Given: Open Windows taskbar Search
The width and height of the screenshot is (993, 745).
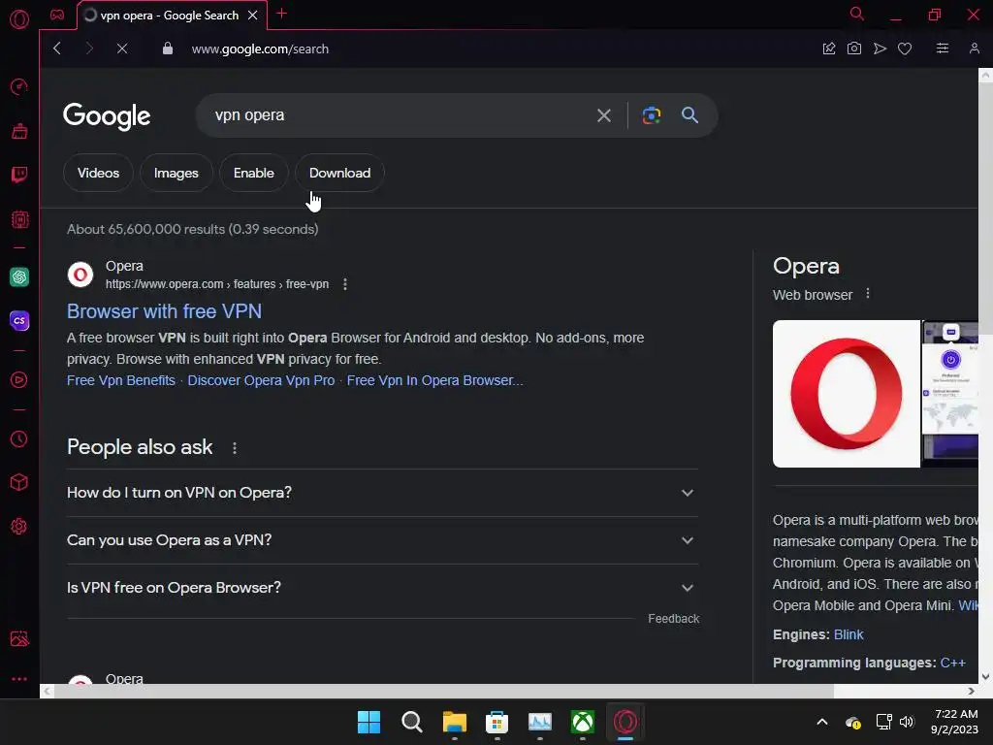Looking at the screenshot, I should [411, 722].
